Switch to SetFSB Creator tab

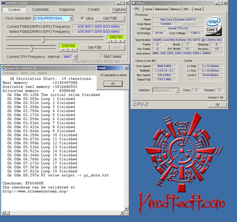tap(94, 9)
